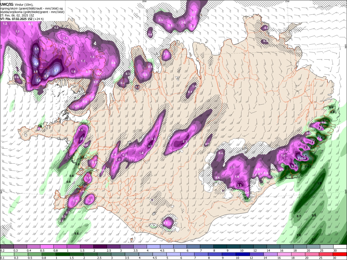Click the 'slydda/snjókoma' legend description line

click(x=32, y=12)
